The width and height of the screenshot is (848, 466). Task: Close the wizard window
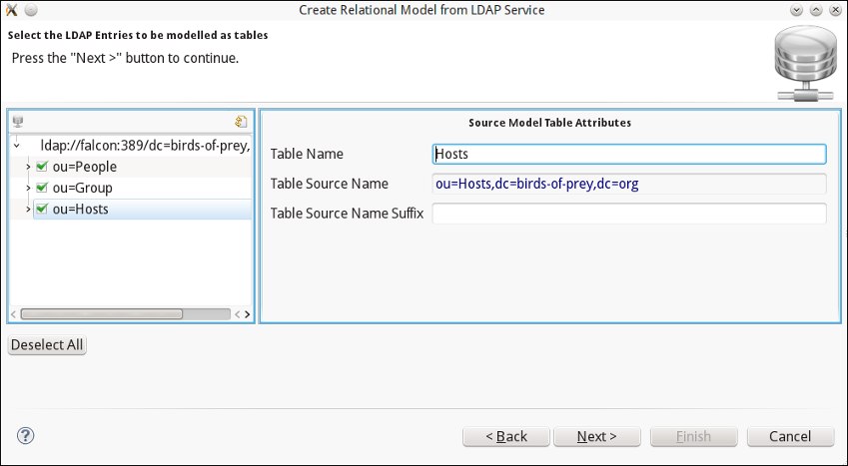click(x=836, y=10)
